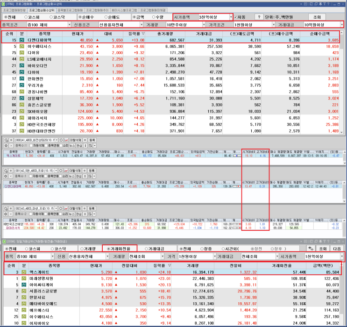The height and width of the screenshot is (327, 347).
Task: Open the chart icon in the A3_ABCD condition panel
Action: coord(66,208)
